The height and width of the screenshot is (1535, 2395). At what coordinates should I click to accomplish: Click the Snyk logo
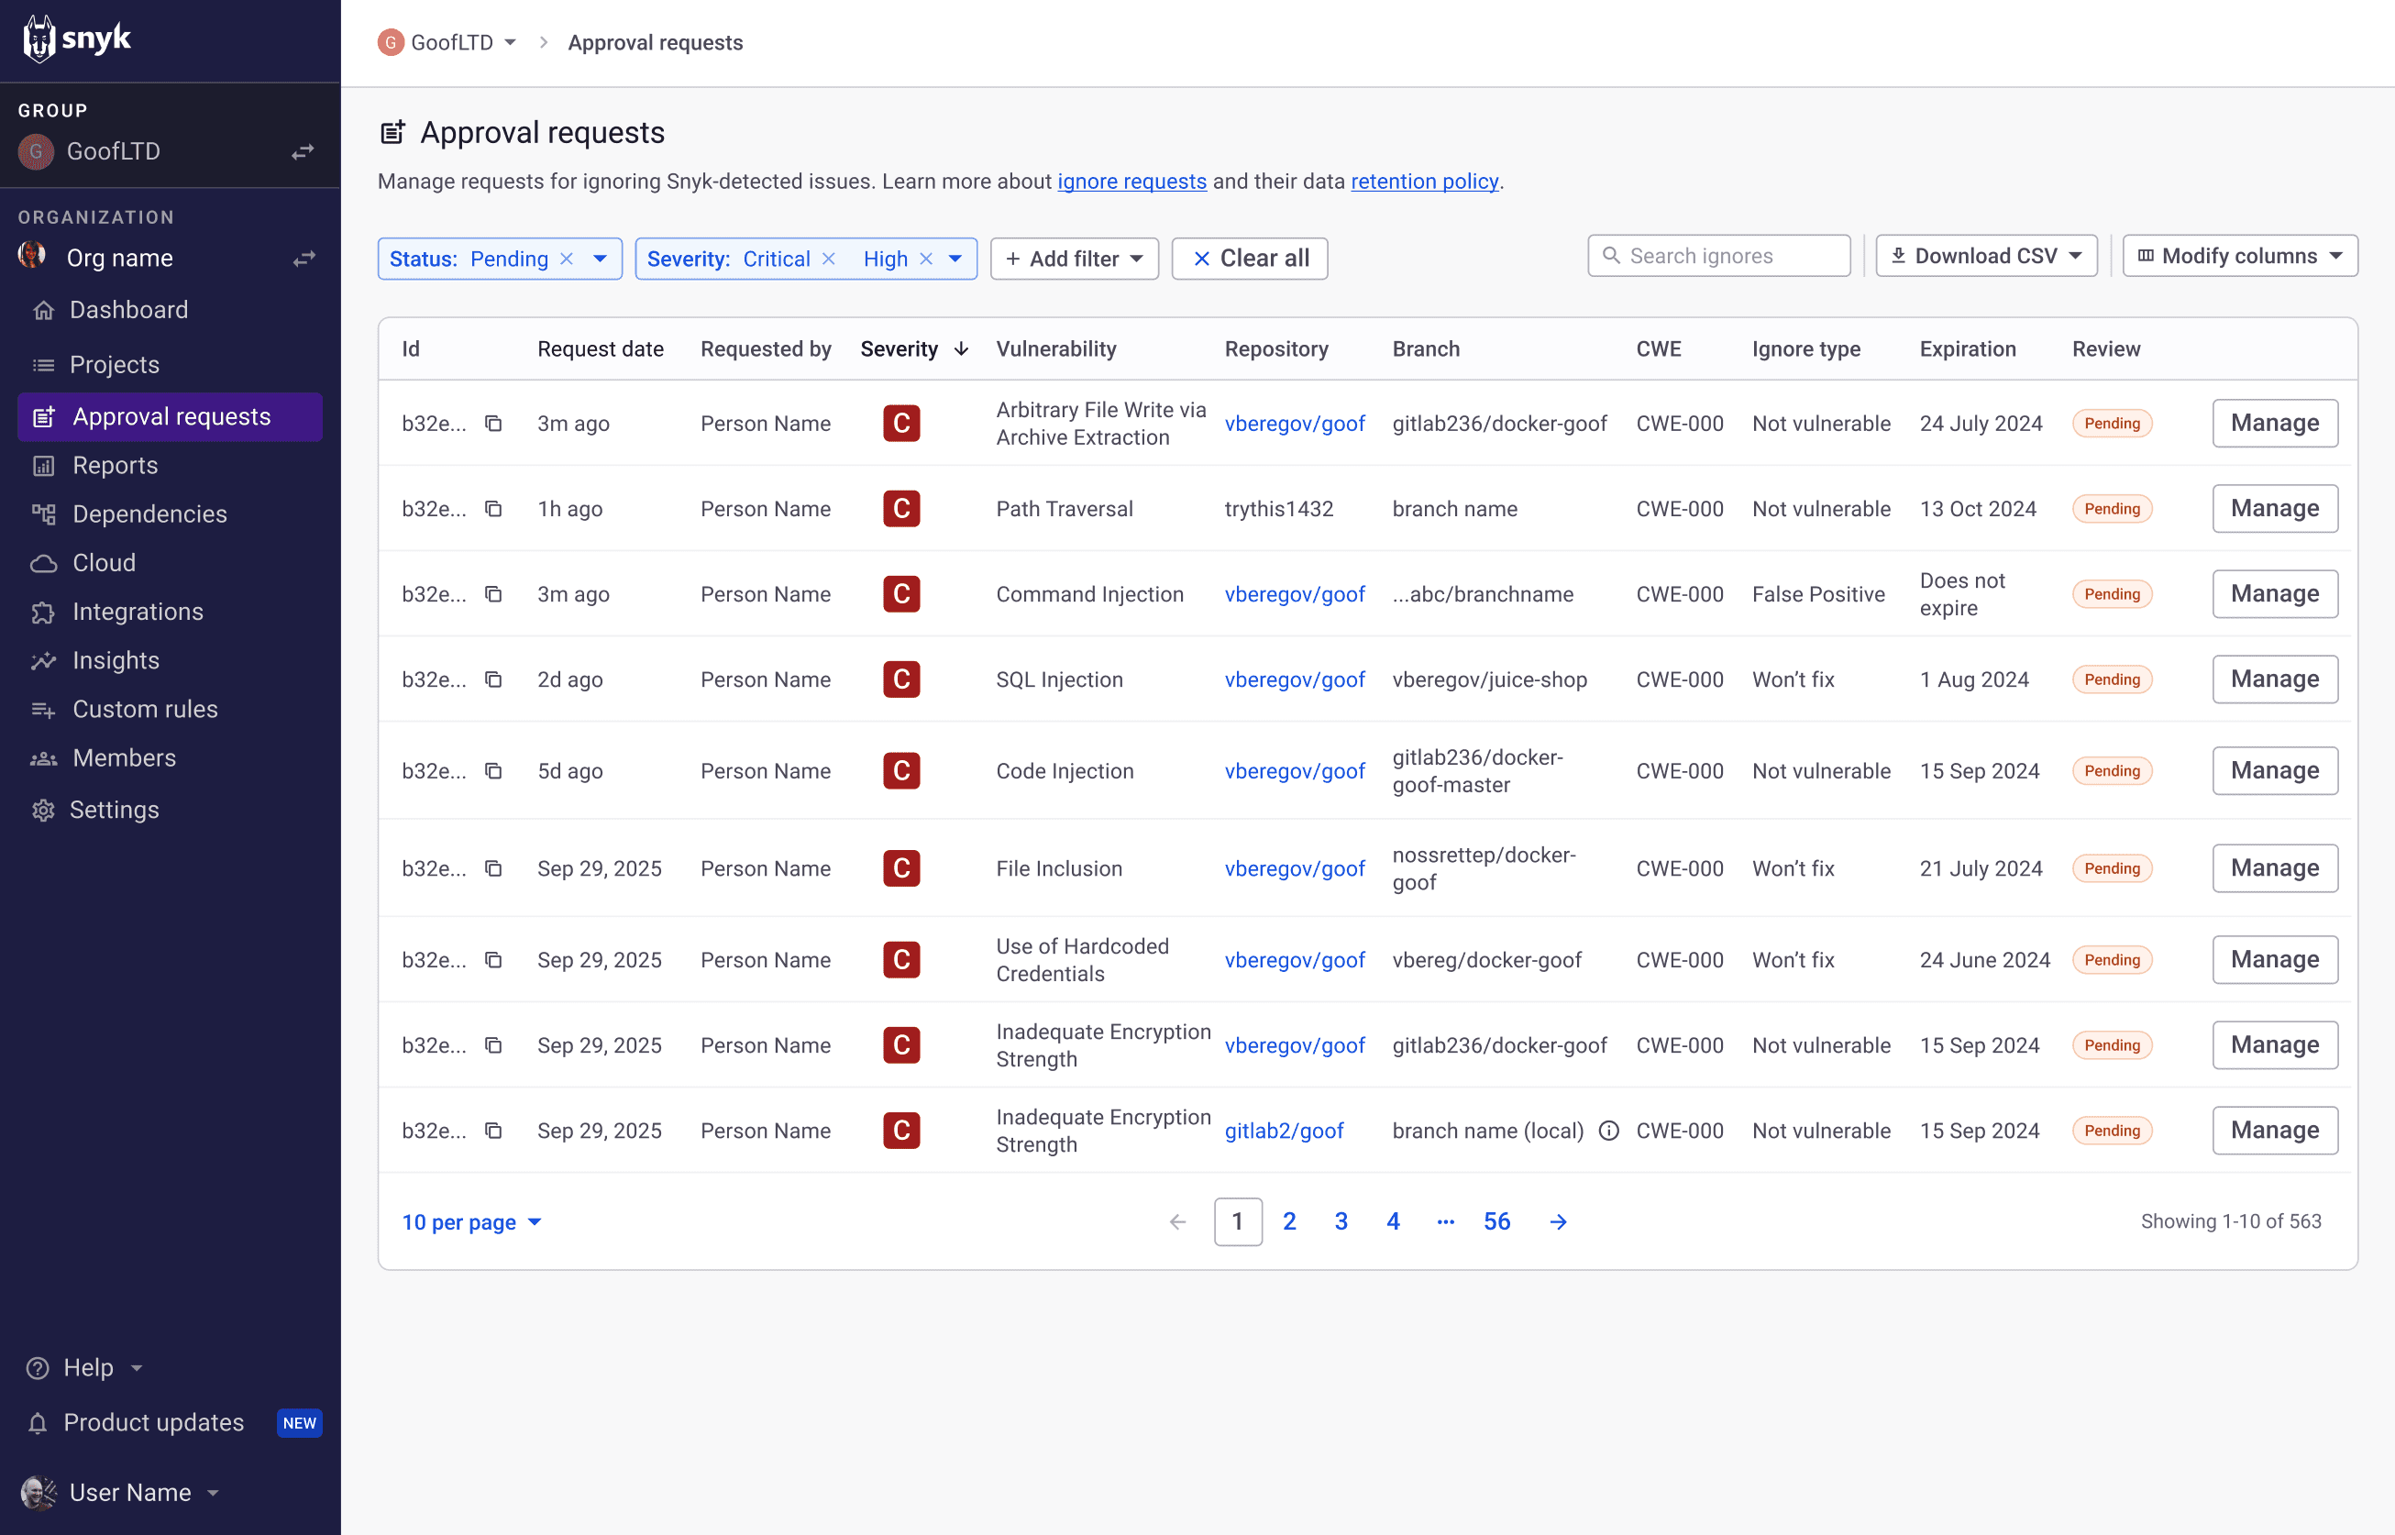[x=77, y=39]
